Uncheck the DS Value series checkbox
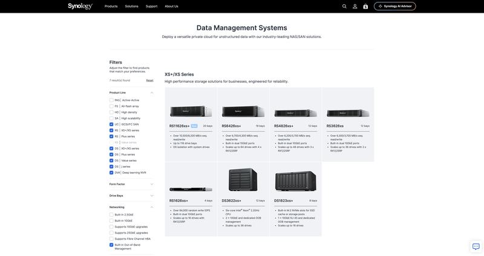This screenshot has width=484, height=256. pyautogui.click(x=111, y=161)
